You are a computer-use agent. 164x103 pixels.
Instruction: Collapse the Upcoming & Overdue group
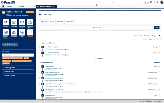(41, 43)
